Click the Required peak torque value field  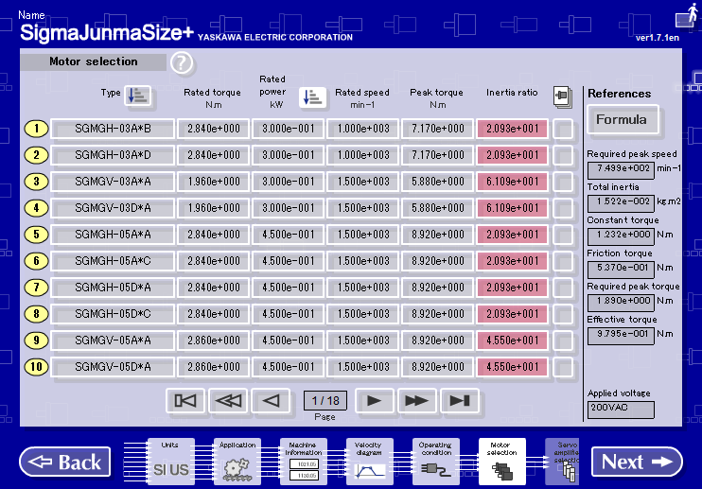[x=621, y=303]
